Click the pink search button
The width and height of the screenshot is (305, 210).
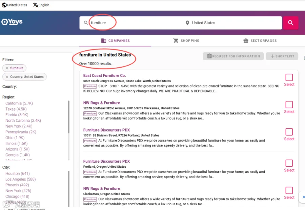point(291,23)
